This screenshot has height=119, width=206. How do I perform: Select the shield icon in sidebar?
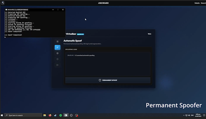click(x=57, y=59)
